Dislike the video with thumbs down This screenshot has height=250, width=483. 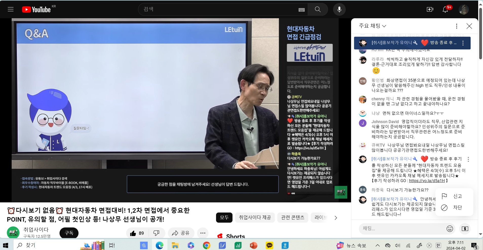click(x=157, y=233)
